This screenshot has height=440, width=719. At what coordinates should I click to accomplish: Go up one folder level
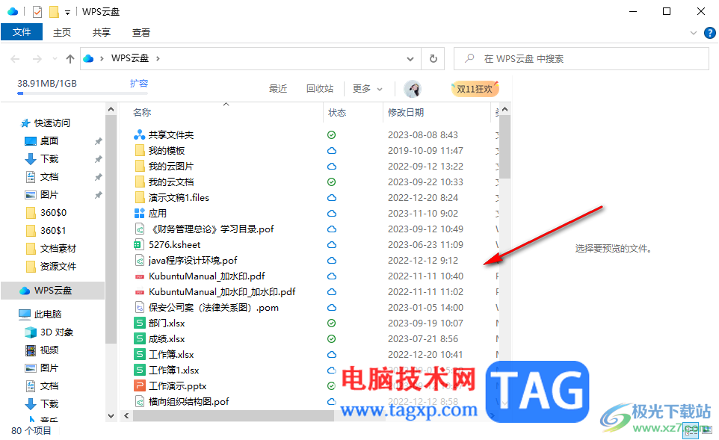point(70,59)
